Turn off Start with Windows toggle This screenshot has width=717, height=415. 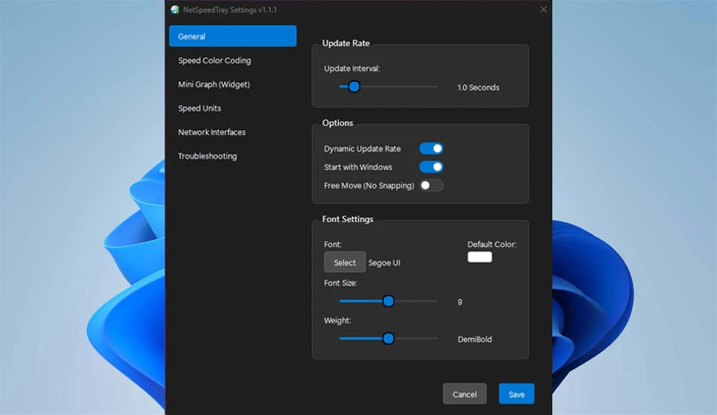click(x=431, y=167)
